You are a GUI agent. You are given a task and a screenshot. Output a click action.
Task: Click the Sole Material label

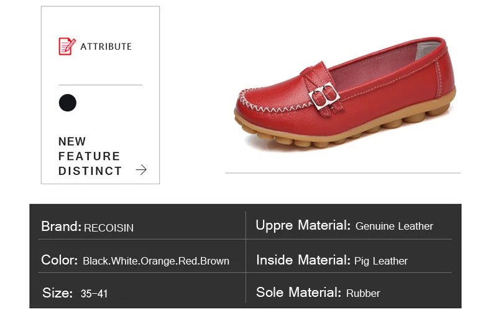(x=298, y=293)
